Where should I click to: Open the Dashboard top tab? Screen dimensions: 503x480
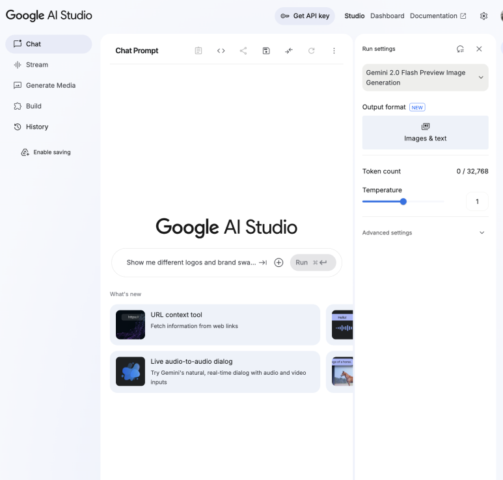coord(387,16)
